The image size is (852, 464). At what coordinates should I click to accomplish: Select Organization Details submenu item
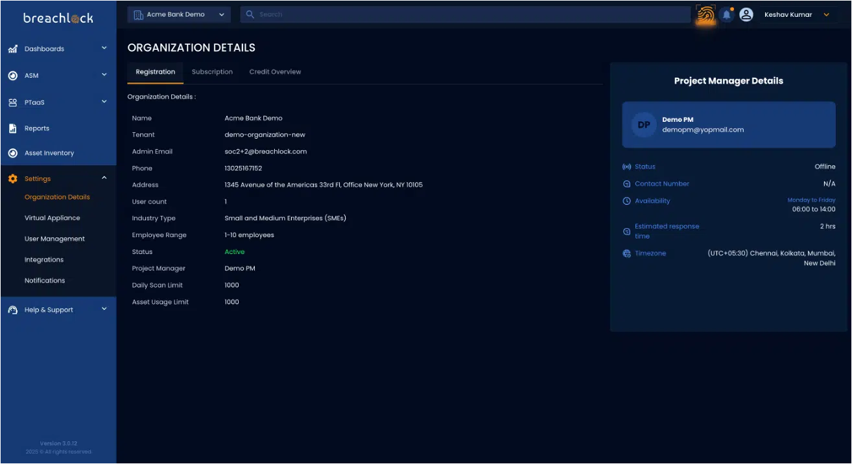point(57,197)
